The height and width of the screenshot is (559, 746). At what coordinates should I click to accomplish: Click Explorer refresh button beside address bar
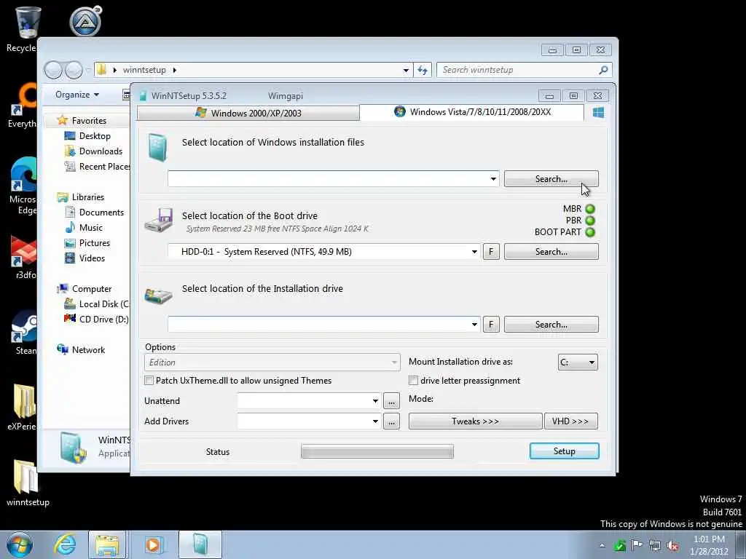pyautogui.click(x=423, y=71)
